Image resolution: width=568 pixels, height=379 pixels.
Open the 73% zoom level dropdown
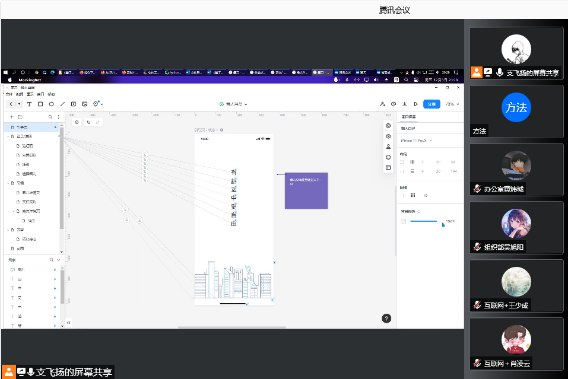[x=452, y=104]
